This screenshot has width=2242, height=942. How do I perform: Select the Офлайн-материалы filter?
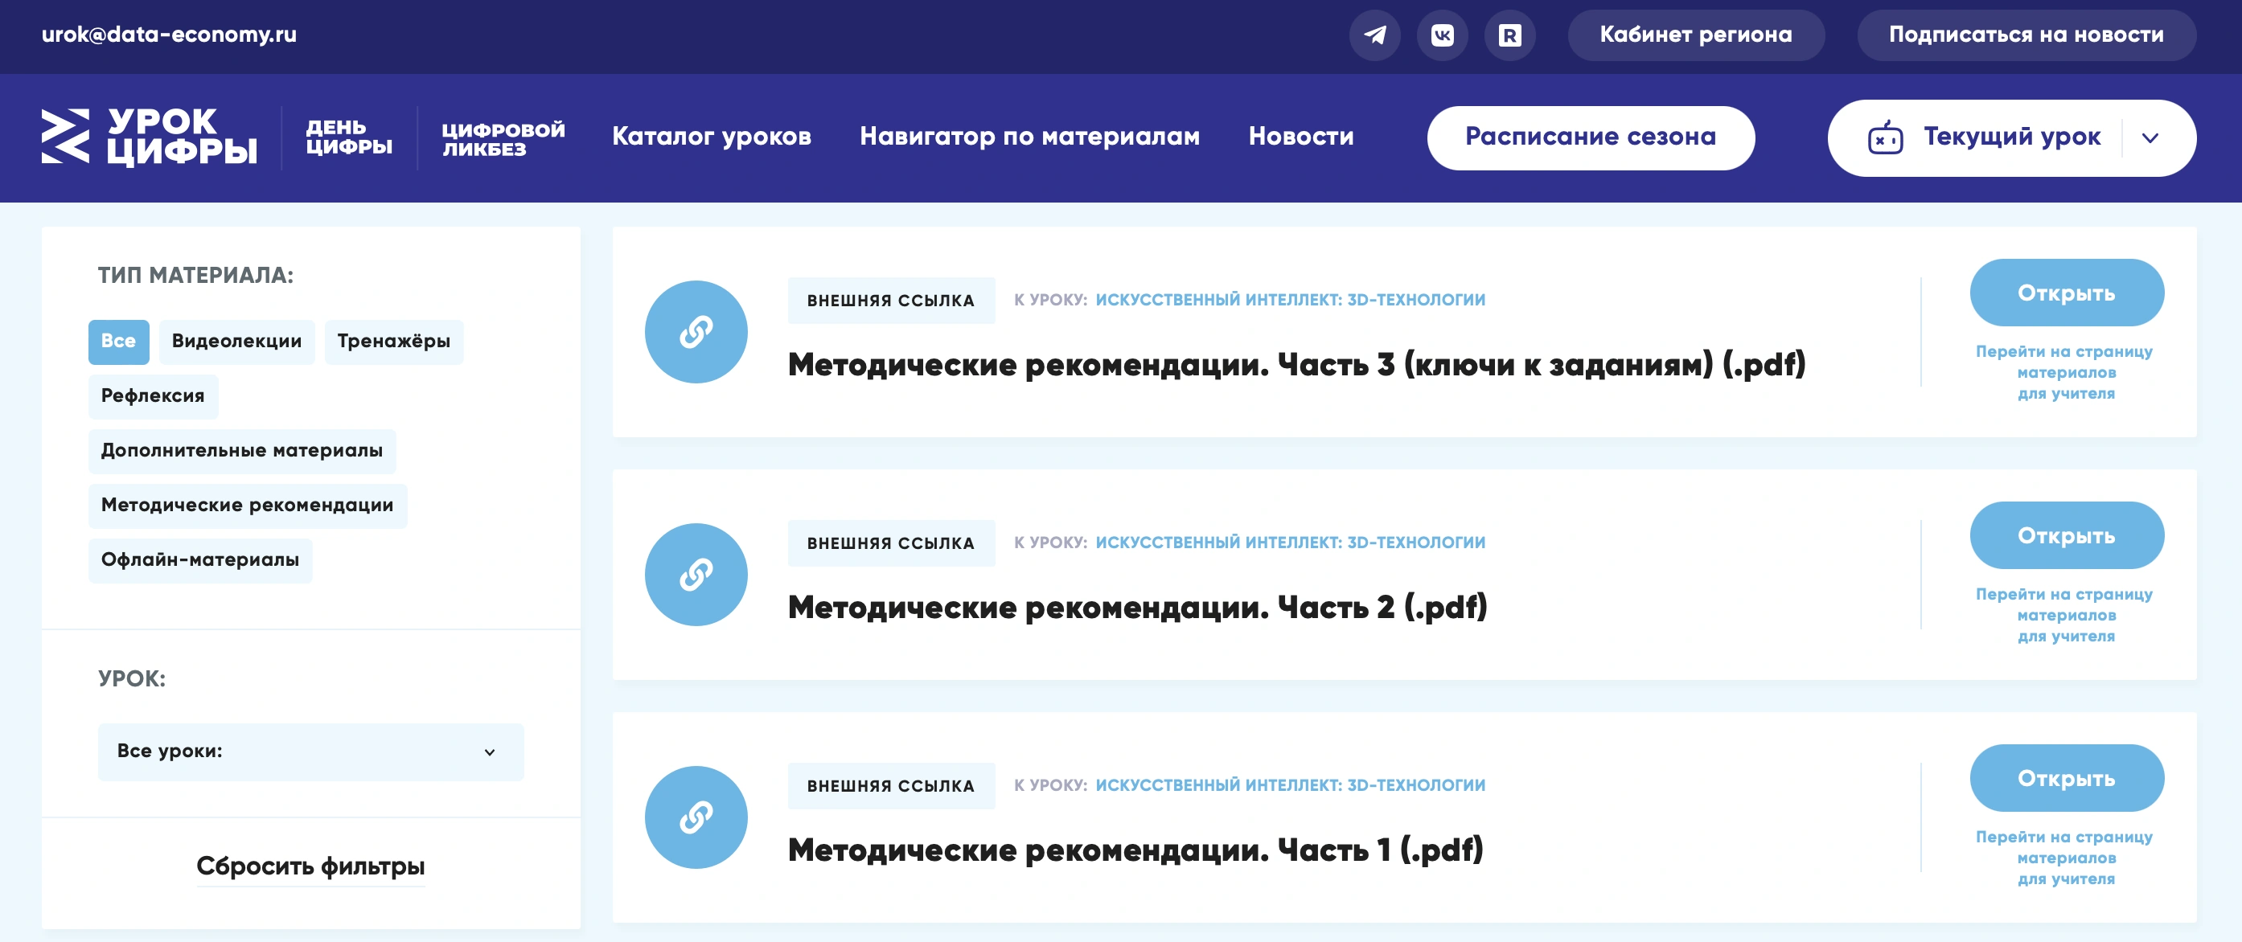[200, 560]
